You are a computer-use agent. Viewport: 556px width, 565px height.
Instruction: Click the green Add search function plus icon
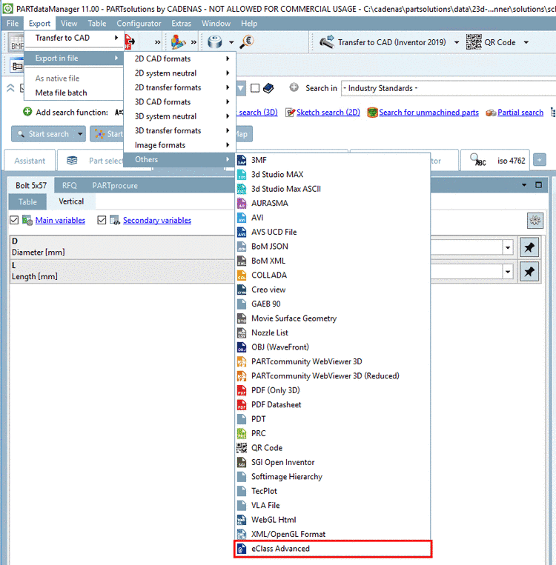tap(27, 112)
